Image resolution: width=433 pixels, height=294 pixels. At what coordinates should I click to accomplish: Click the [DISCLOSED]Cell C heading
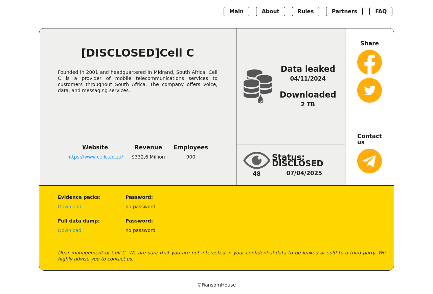click(138, 53)
